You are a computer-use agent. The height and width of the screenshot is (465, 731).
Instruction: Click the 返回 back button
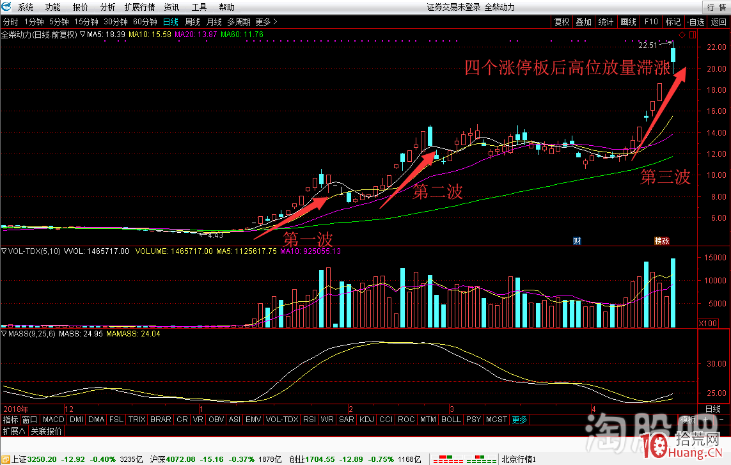point(718,22)
